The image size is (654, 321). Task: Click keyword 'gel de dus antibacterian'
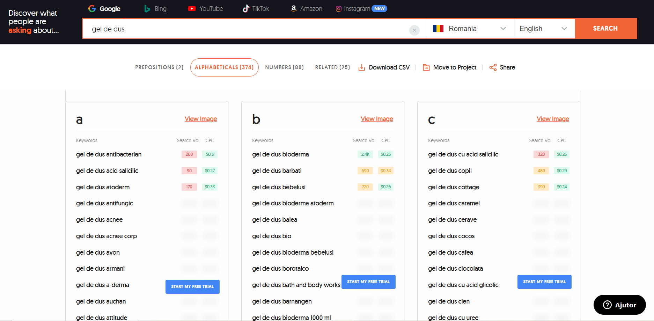click(109, 154)
